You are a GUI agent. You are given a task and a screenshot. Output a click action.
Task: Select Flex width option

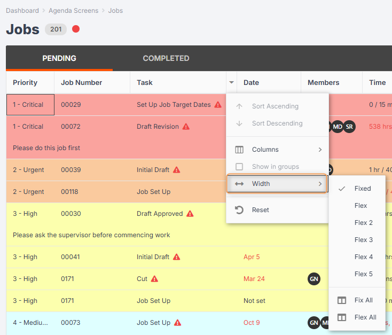click(357, 206)
